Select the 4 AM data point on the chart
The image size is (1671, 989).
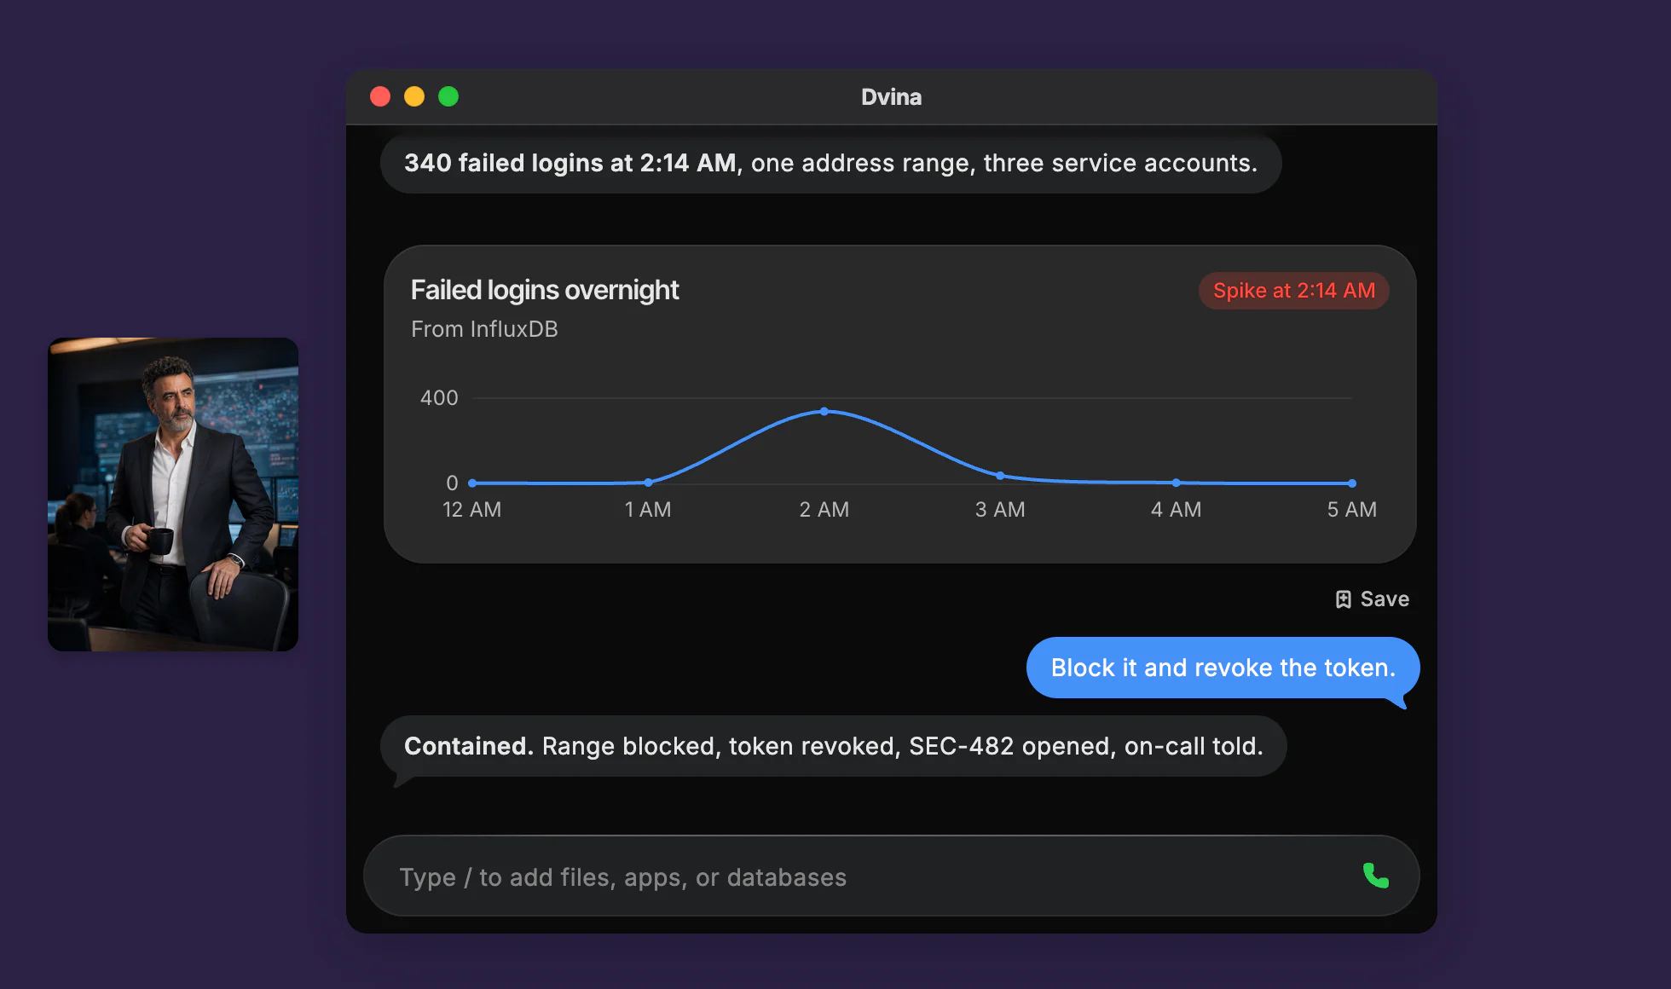(x=1176, y=483)
